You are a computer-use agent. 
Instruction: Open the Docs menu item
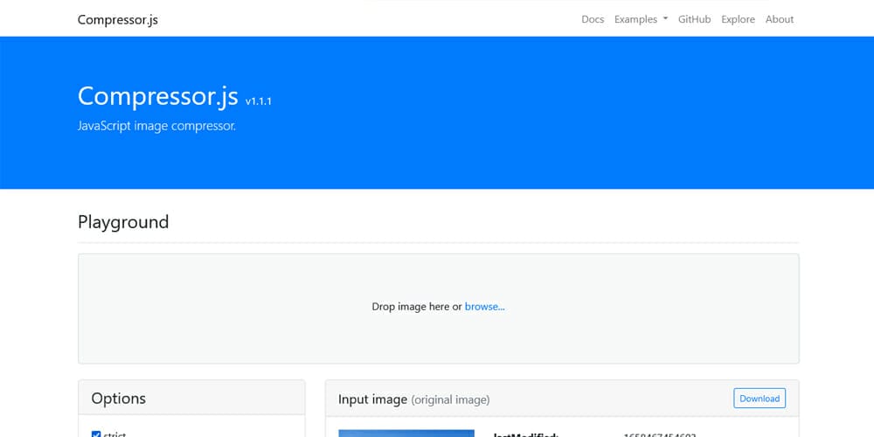[x=593, y=19]
